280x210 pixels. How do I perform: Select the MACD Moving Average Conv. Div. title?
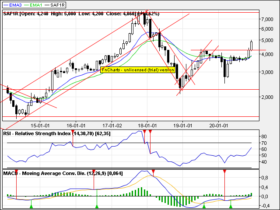(63, 173)
